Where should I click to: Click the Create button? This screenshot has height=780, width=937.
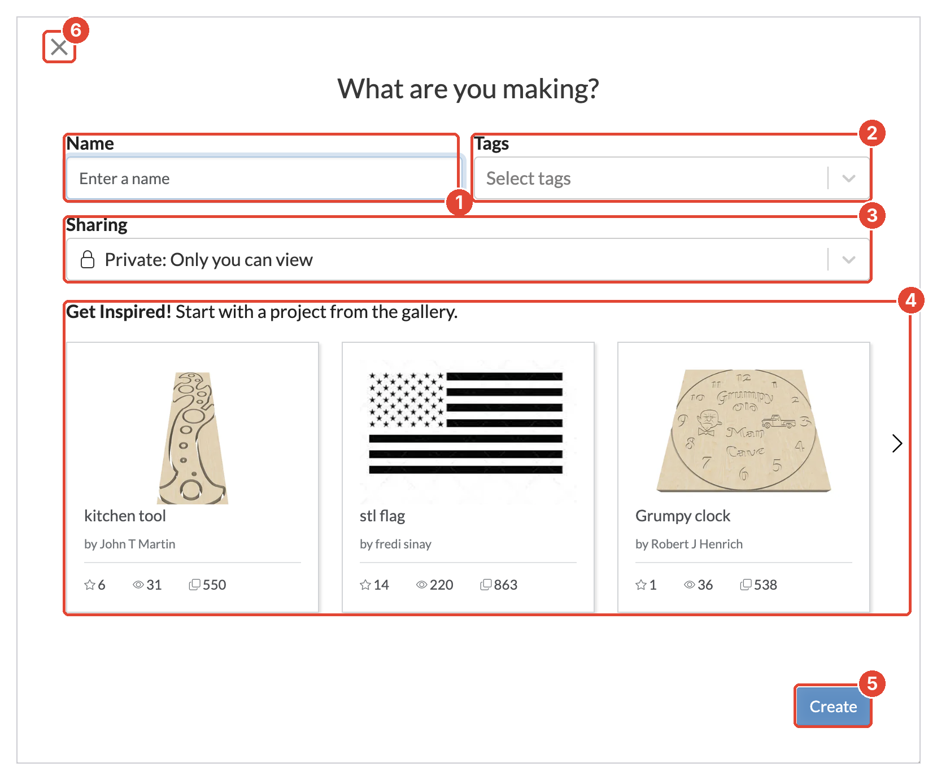coord(833,706)
